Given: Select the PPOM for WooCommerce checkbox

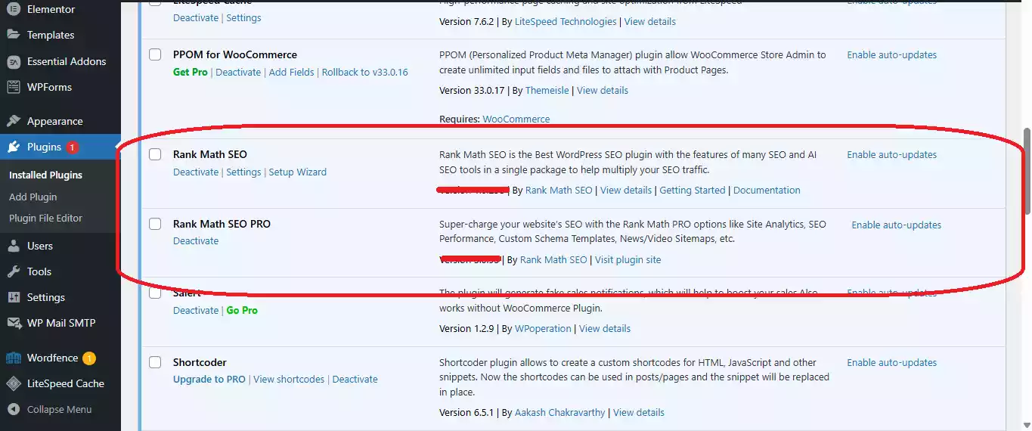Looking at the screenshot, I should point(155,54).
